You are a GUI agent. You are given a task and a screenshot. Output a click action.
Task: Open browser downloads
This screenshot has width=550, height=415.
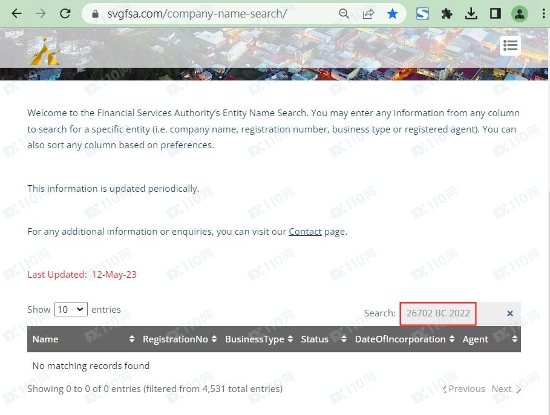coord(471,14)
